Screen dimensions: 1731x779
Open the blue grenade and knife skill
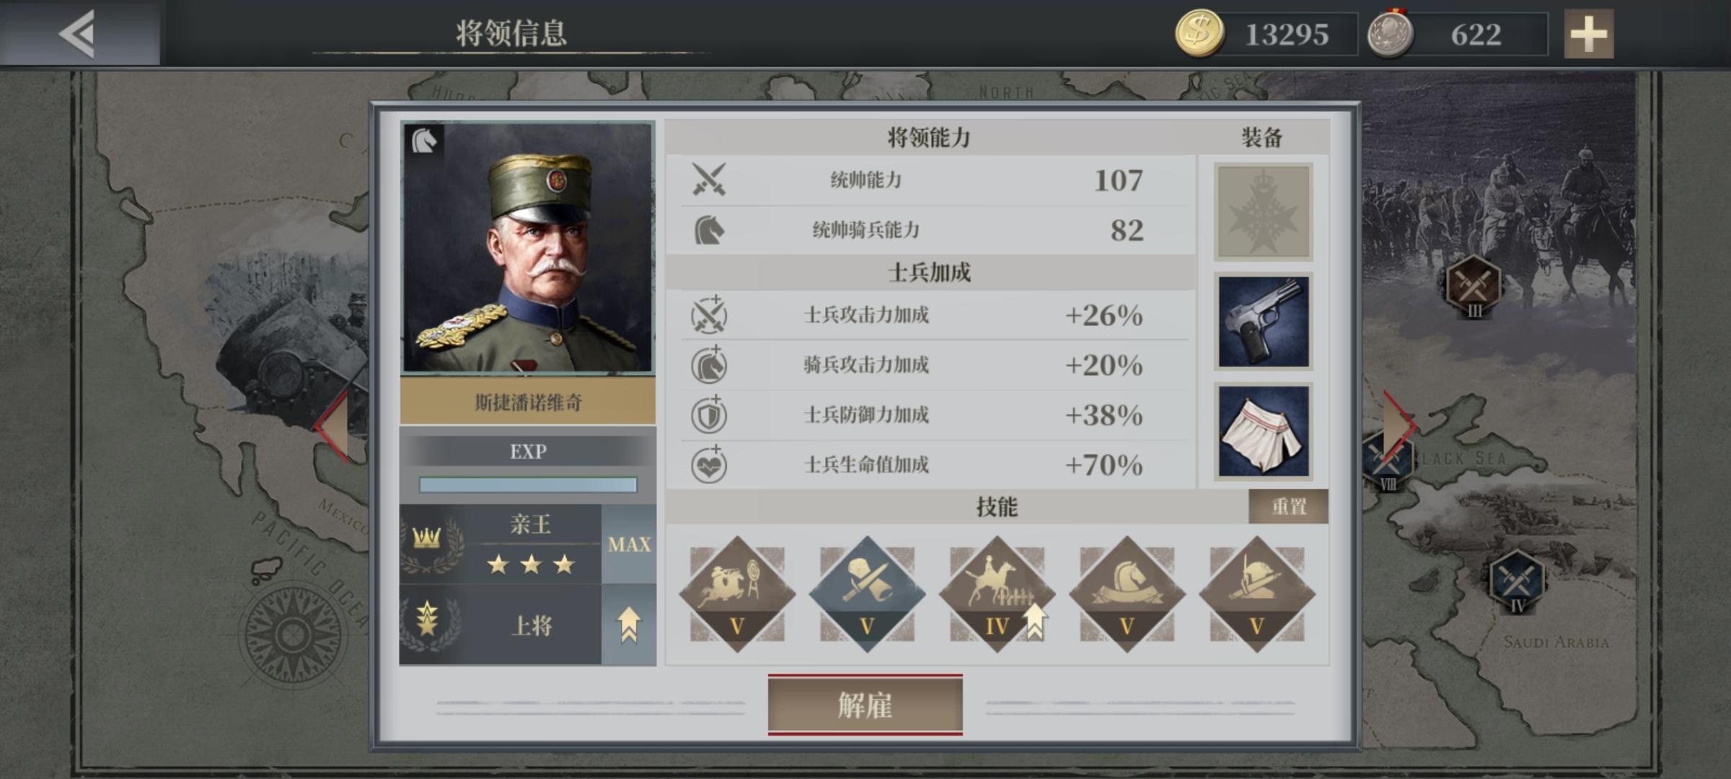coord(867,594)
